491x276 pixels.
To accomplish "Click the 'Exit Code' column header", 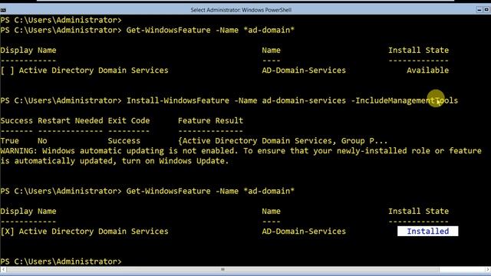I will tap(129, 121).
